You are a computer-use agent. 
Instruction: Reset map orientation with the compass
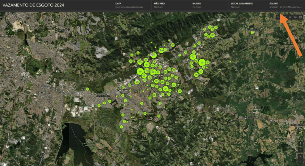[300, 144]
